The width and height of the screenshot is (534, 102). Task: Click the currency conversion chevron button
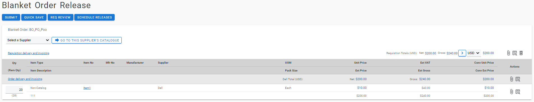[462, 53]
